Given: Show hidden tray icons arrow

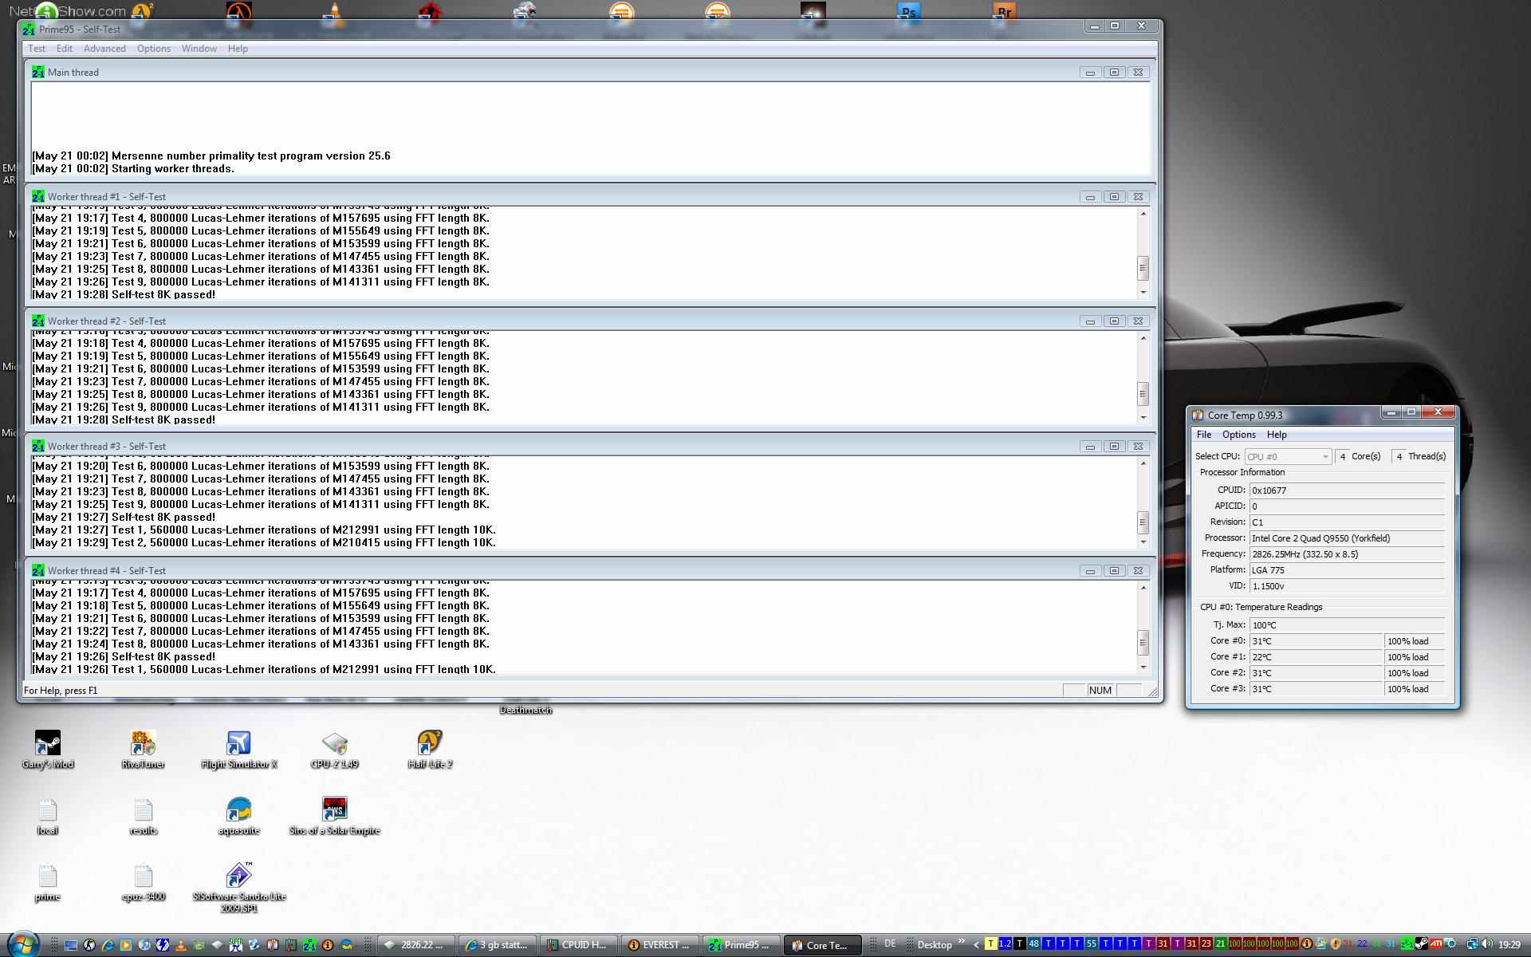Looking at the screenshot, I should pyautogui.click(x=976, y=945).
